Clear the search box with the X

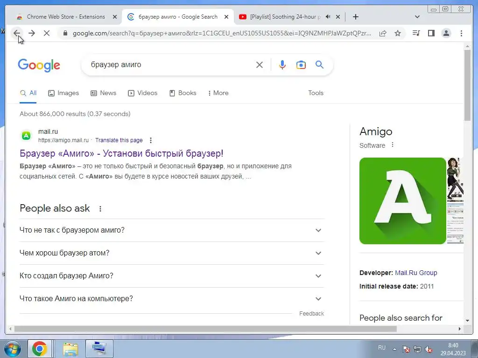[260, 64]
